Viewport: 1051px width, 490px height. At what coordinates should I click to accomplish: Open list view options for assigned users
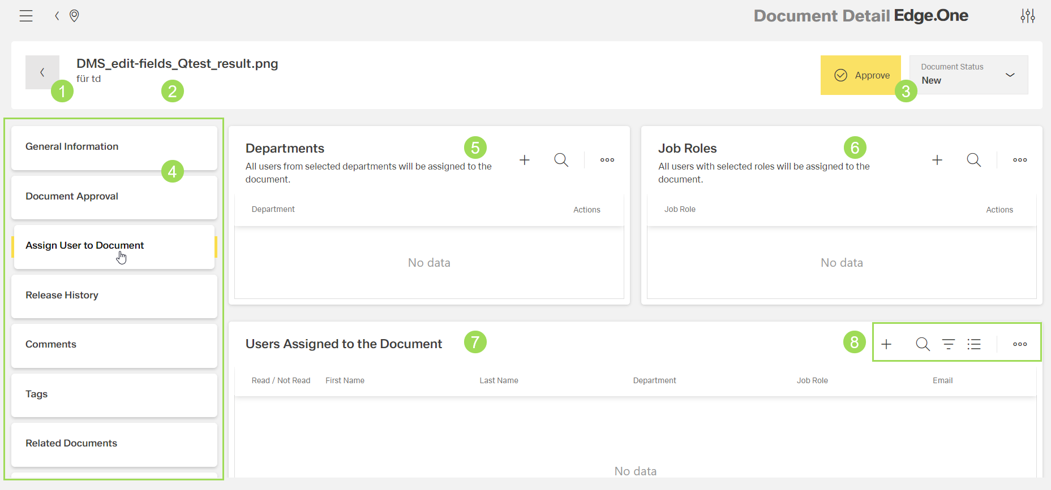(974, 344)
